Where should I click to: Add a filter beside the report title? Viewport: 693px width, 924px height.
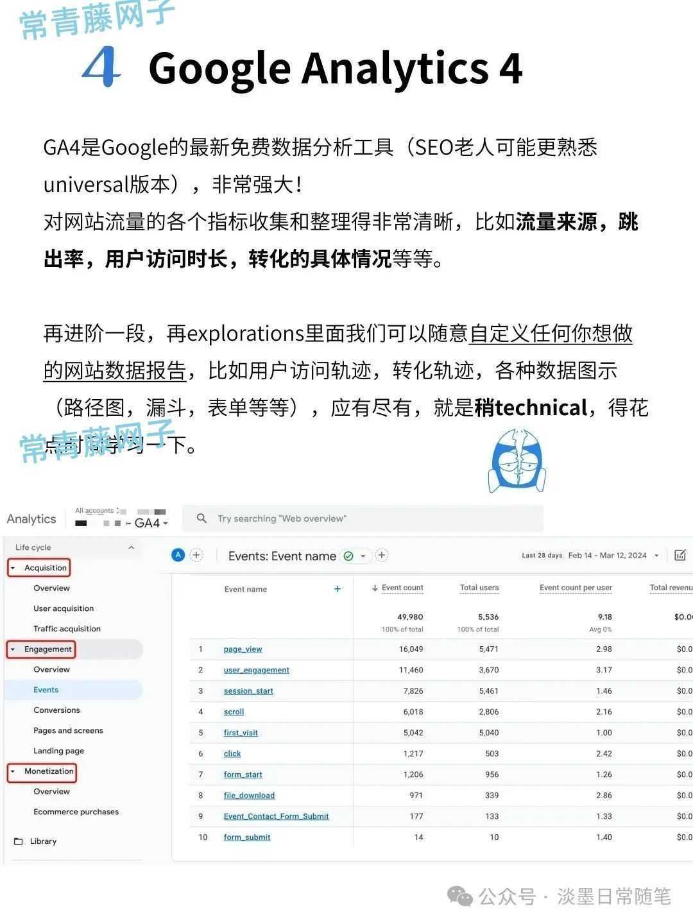382,556
